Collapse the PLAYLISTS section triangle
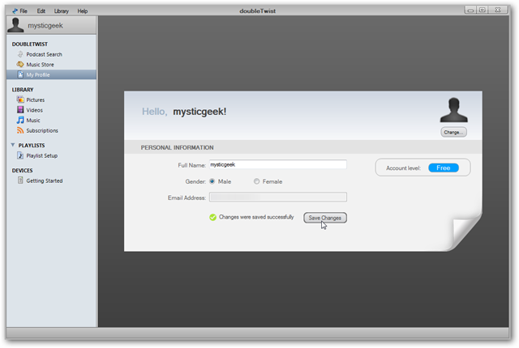 tap(13, 145)
